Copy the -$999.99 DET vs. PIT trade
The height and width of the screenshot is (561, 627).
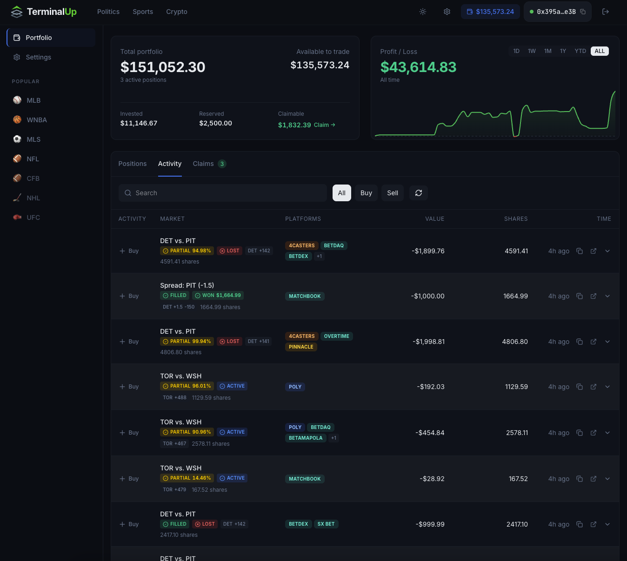point(580,524)
